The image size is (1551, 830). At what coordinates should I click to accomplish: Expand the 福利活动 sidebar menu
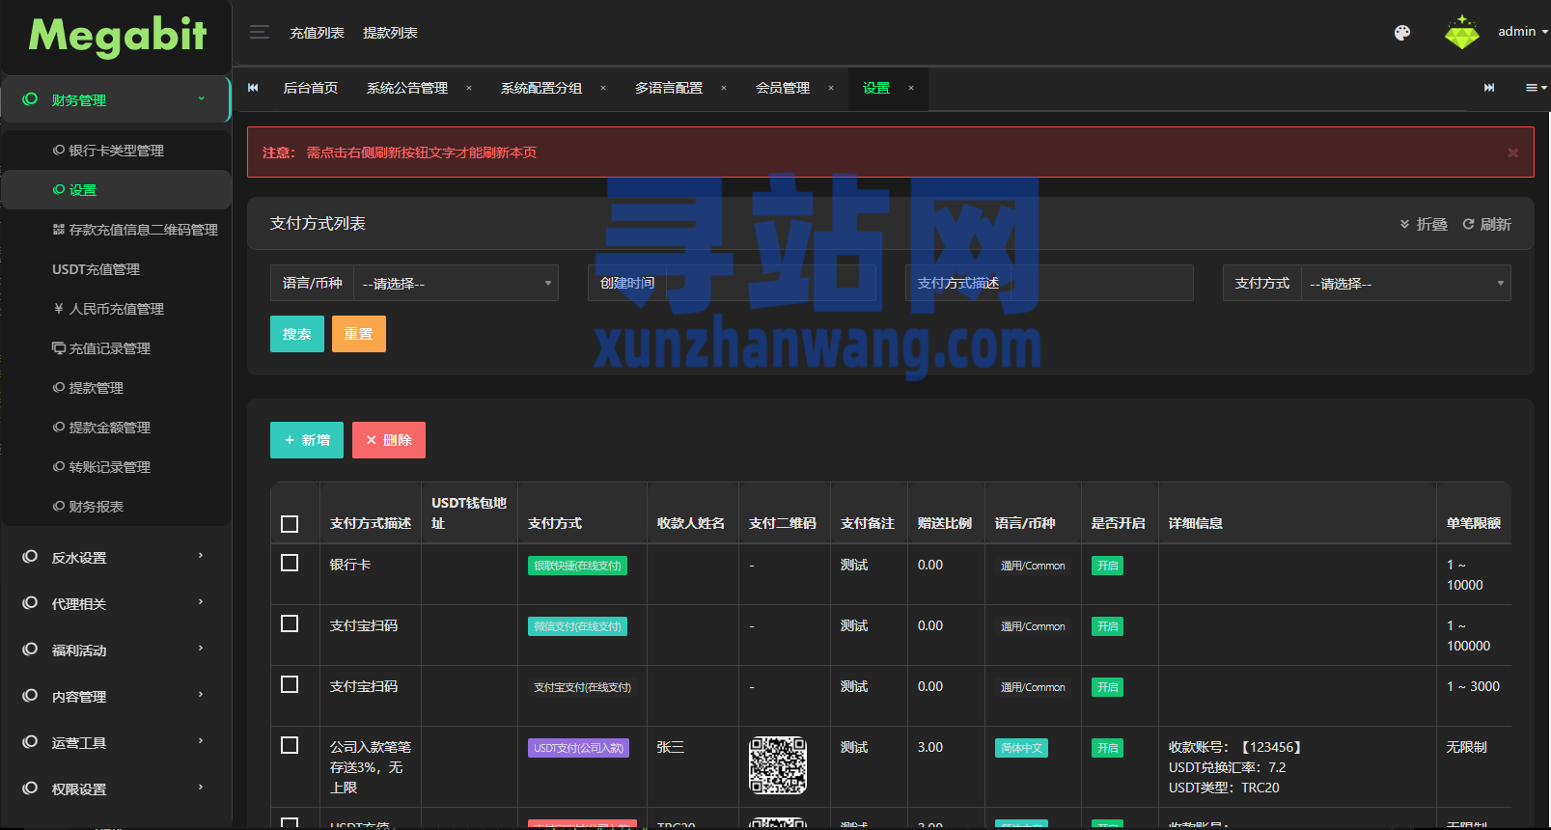click(116, 650)
